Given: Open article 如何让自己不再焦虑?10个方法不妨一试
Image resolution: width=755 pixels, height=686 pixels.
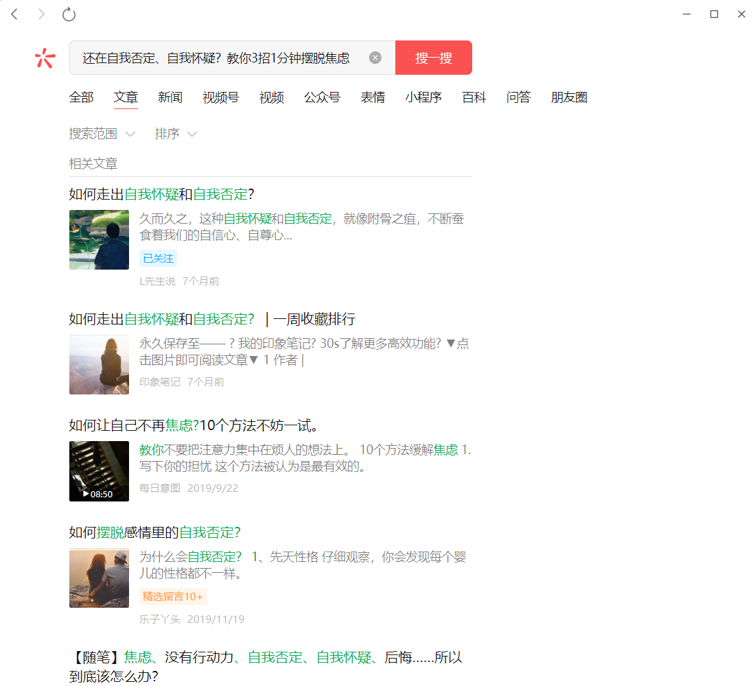Looking at the screenshot, I should 194,425.
